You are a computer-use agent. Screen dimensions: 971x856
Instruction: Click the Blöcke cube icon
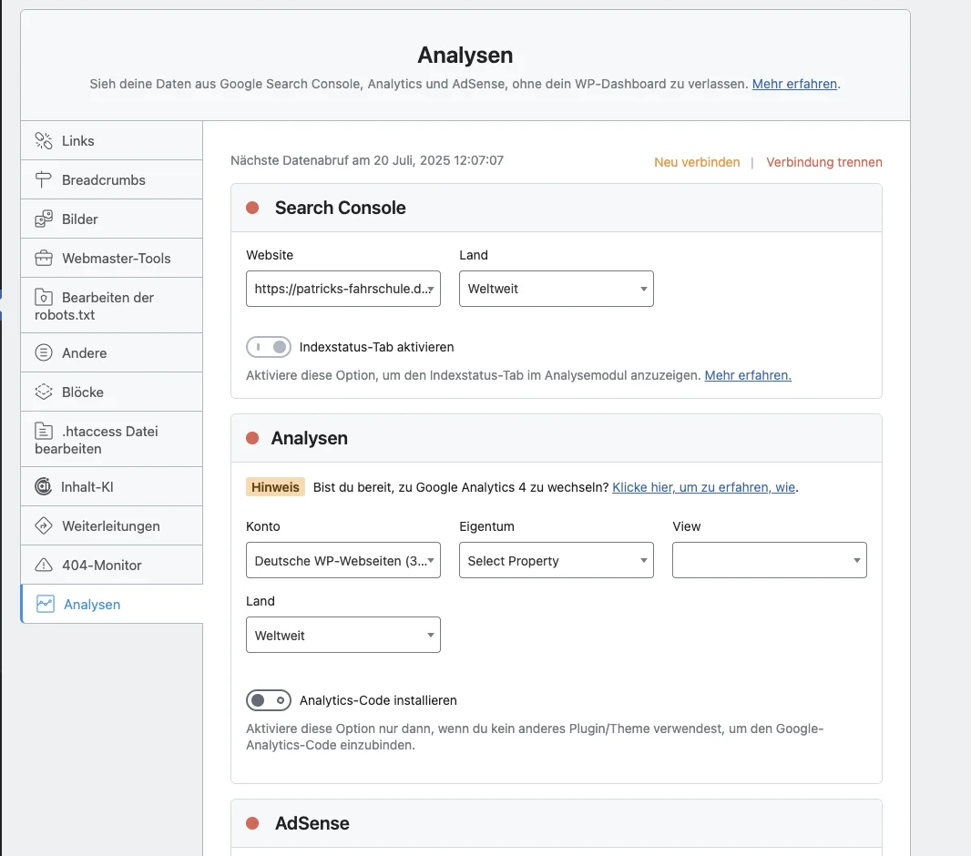coord(44,392)
